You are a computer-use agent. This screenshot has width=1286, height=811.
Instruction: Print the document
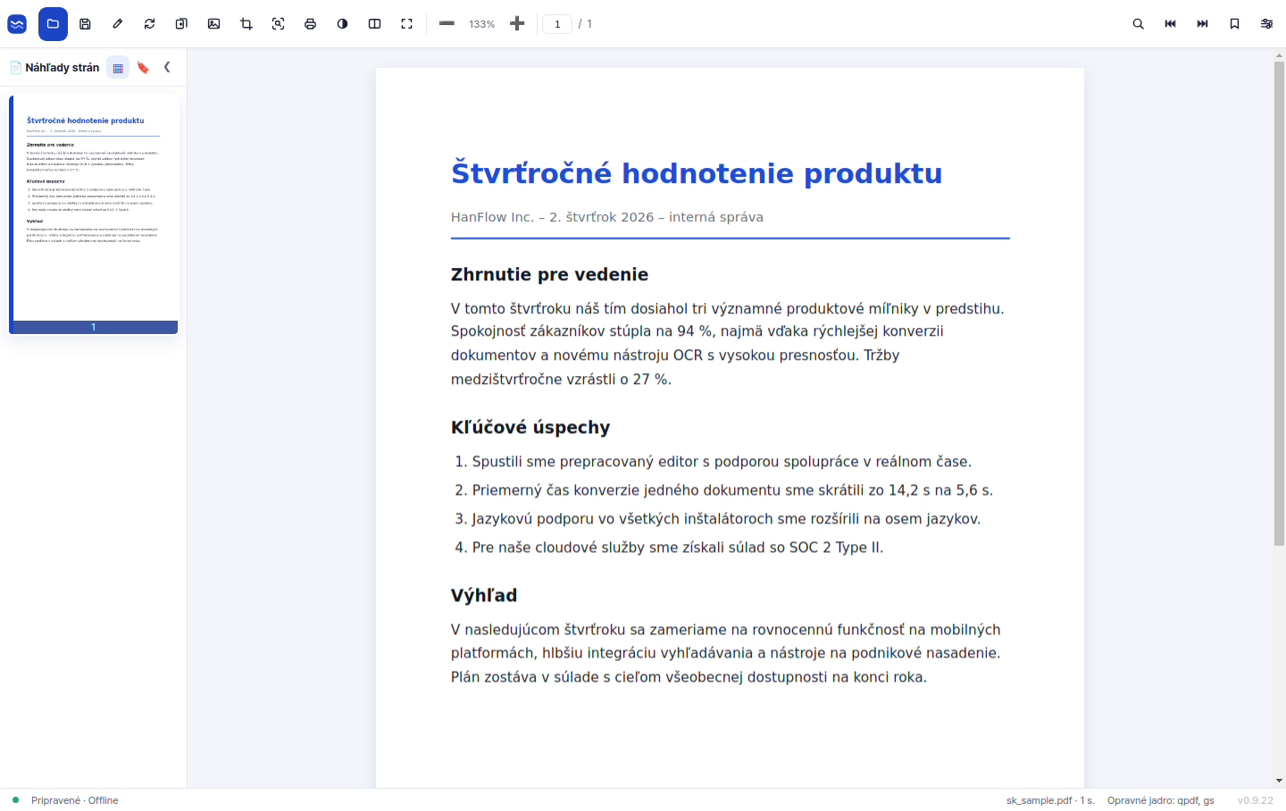point(310,24)
